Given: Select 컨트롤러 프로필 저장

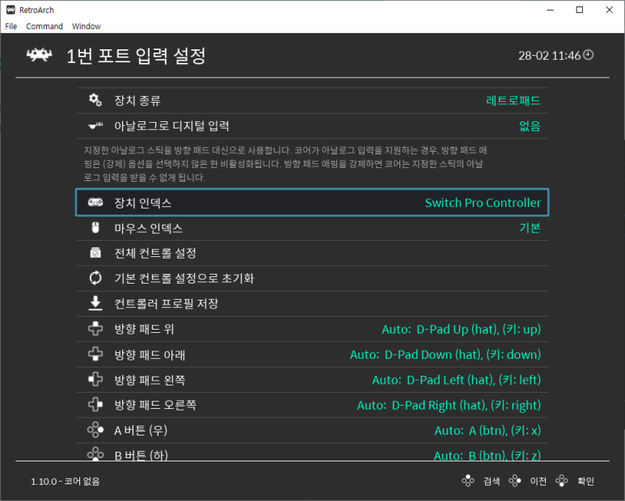Looking at the screenshot, I should pyautogui.click(x=312, y=304).
